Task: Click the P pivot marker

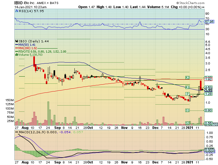Action: click(187, 94)
